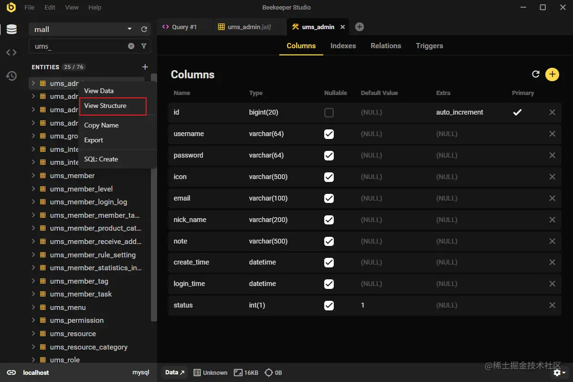
Task: Click the localhost connection link icon
Action: [x=11, y=372]
